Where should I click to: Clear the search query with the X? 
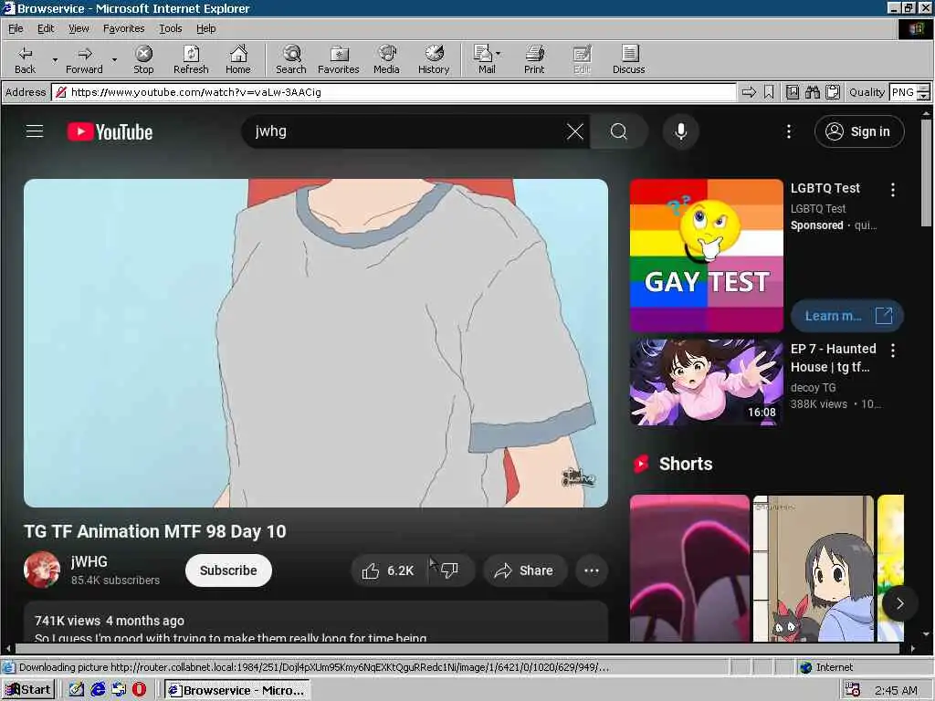point(575,131)
